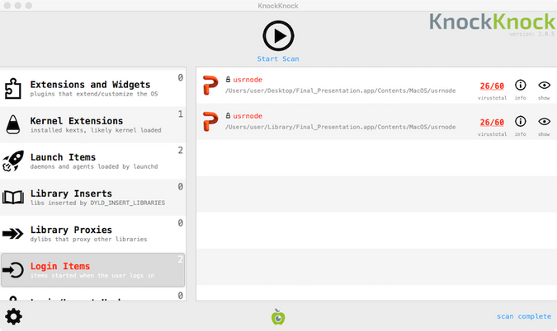Click count '1' on Kernel Extensions row

click(x=181, y=114)
